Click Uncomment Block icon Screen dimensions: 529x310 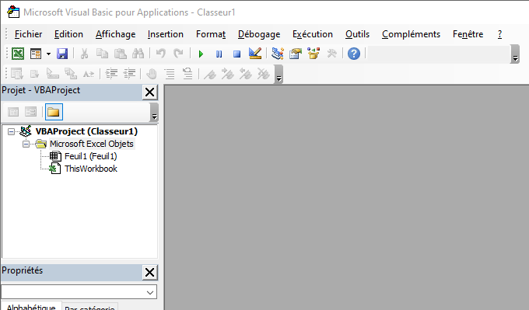coord(187,74)
